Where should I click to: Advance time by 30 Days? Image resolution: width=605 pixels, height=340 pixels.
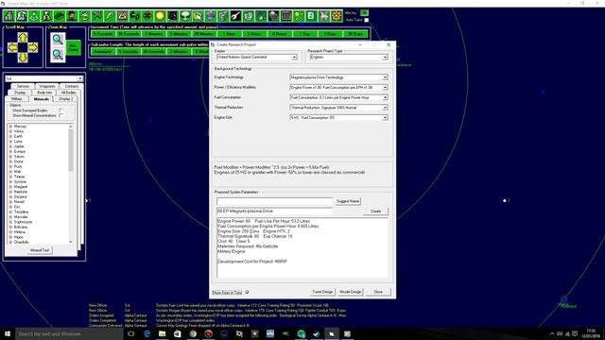click(x=355, y=34)
